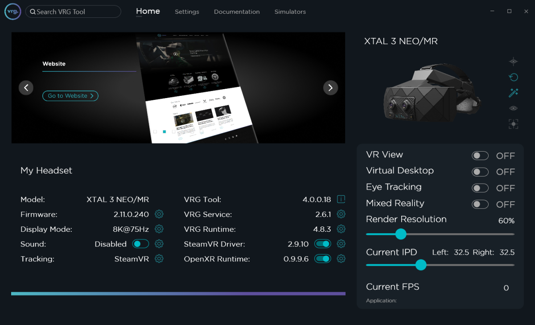Open the Display Mode settings gear
This screenshot has height=325, width=535.
pos(159,229)
